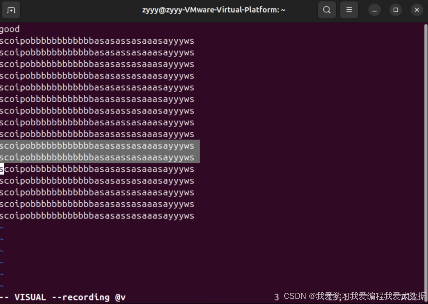Click the plus symbol inside the new-tab icon

tap(10, 10)
